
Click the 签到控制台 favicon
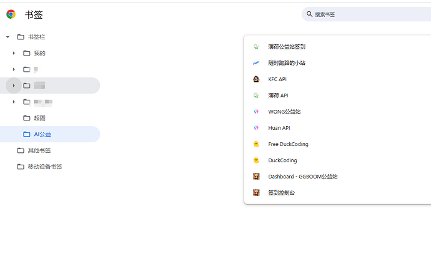point(256,192)
